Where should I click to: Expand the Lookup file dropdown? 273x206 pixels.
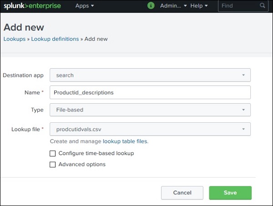click(x=150, y=129)
